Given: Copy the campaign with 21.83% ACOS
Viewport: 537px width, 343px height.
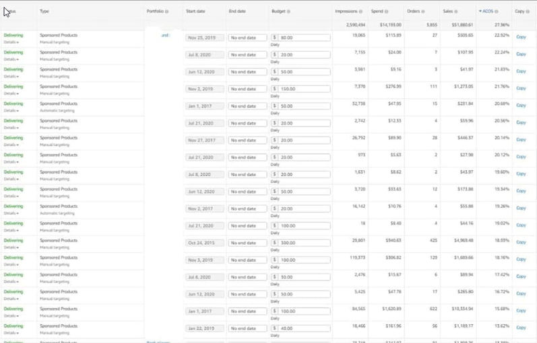Looking at the screenshot, I should (x=521, y=71).
